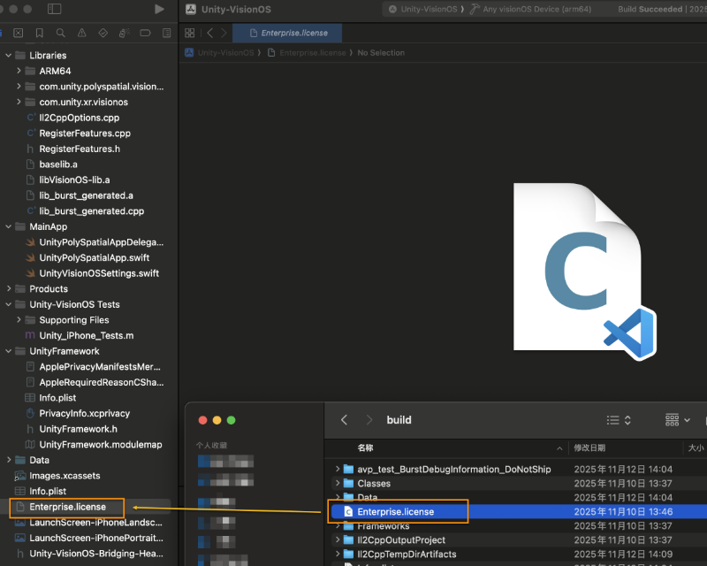Select Images.xcassets in the project navigator
707x566 pixels.
click(64, 475)
